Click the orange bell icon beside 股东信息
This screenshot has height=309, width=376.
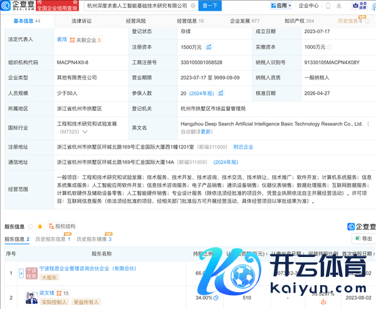pyautogui.click(x=40, y=226)
